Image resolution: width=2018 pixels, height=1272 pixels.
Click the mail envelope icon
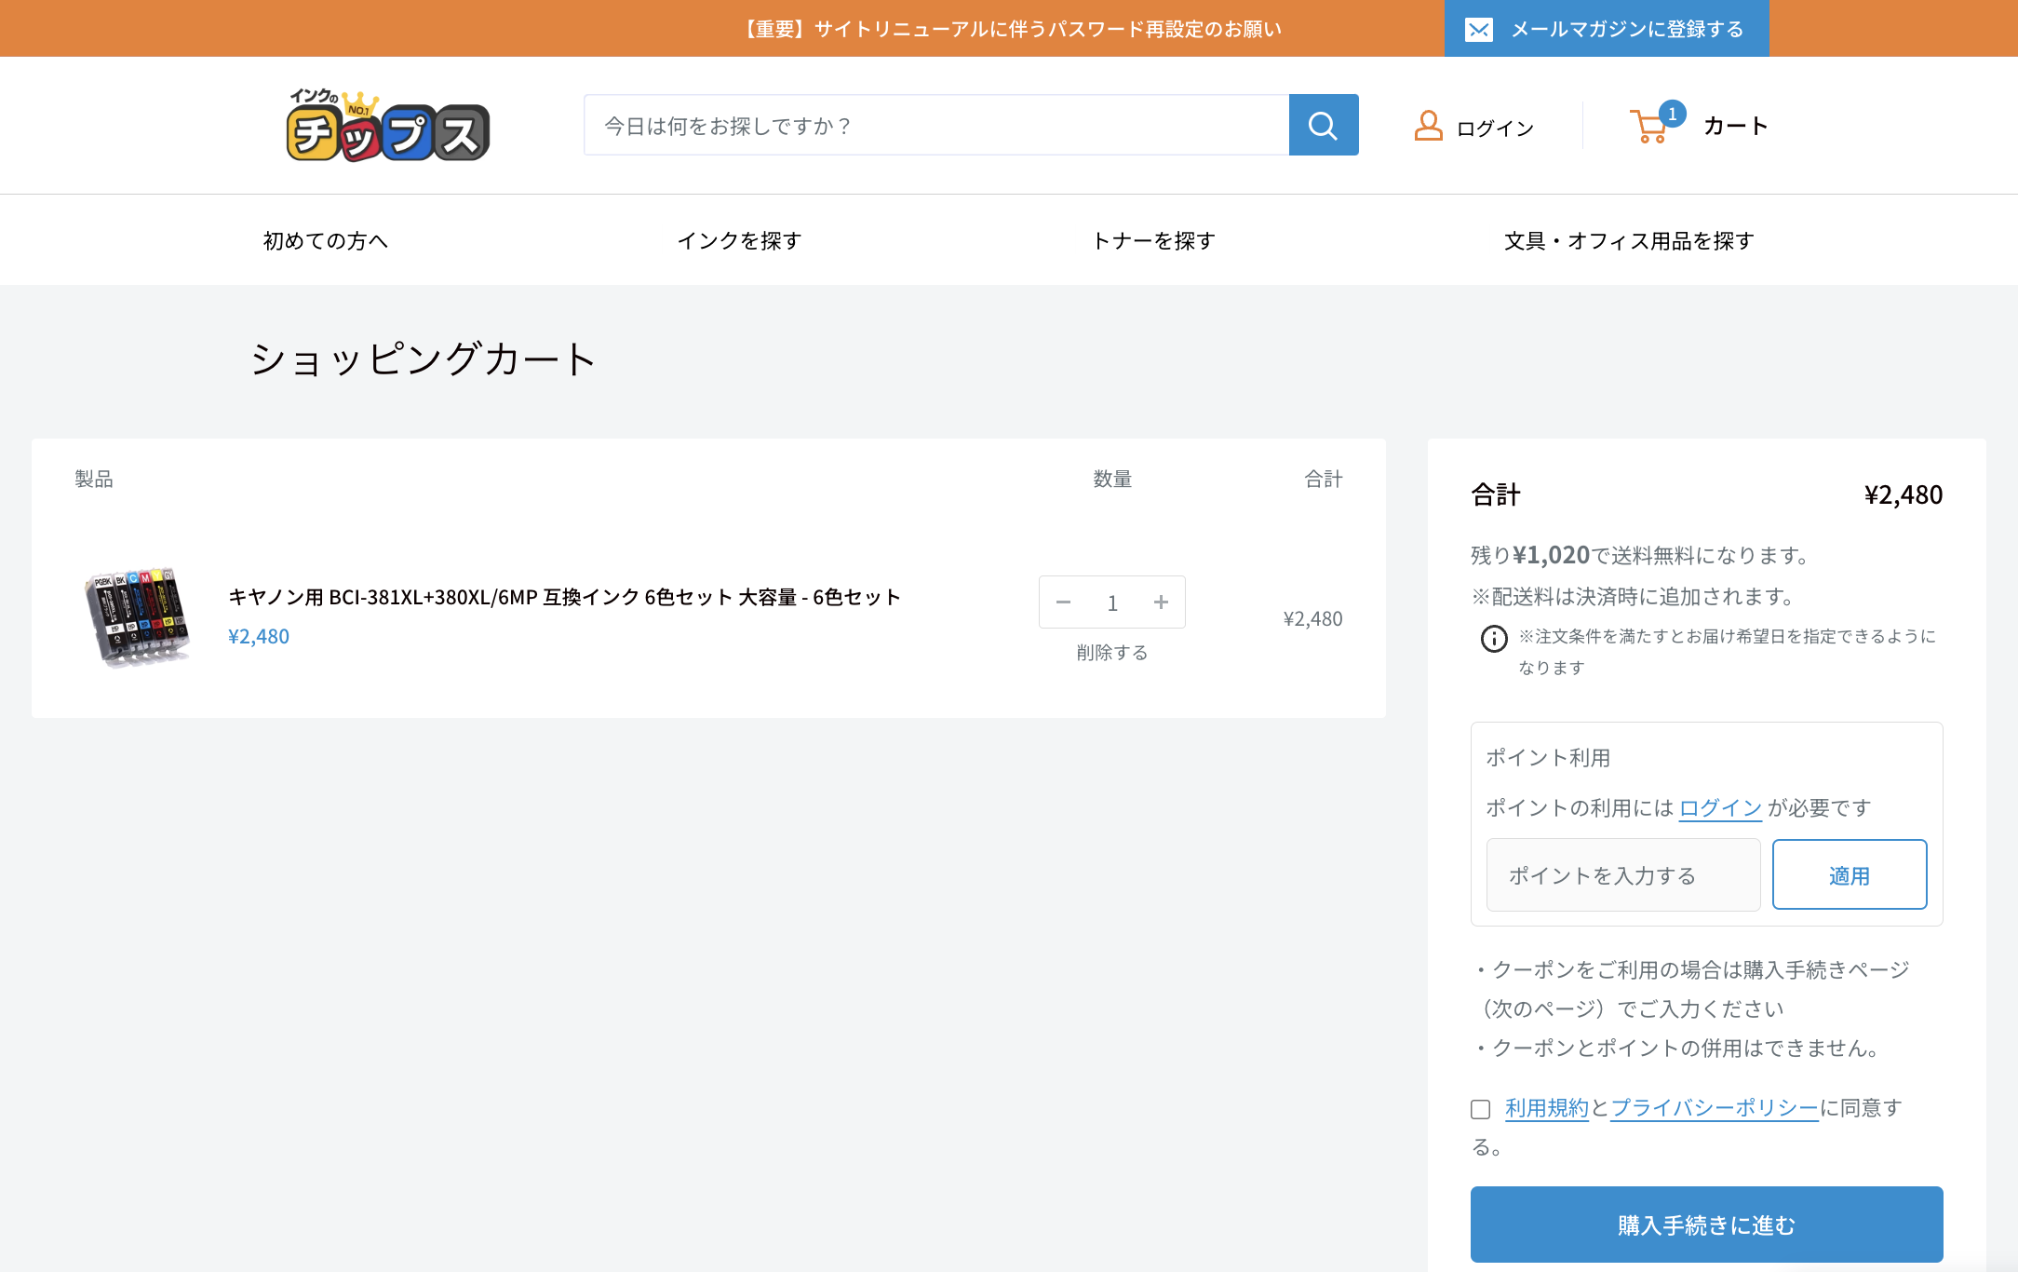(x=1478, y=30)
